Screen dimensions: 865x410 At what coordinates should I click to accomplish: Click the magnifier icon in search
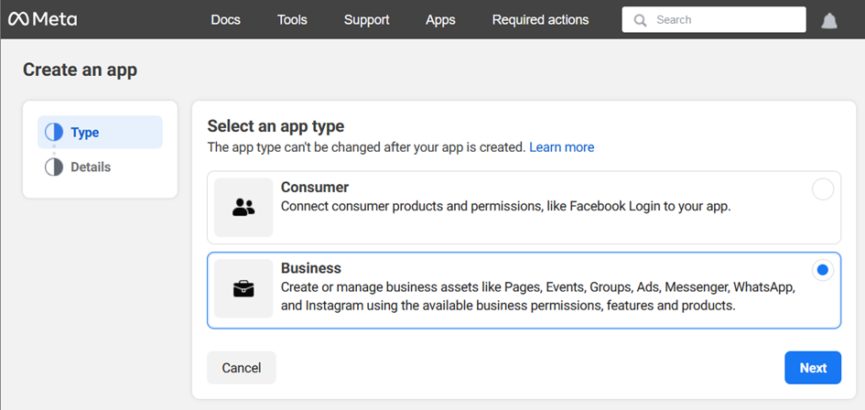(x=640, y=20)
